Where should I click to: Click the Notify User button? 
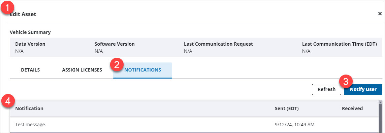point(363,89)
